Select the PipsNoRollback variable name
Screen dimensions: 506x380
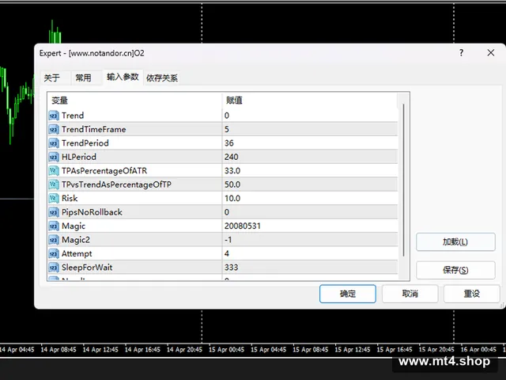[92, 212]
